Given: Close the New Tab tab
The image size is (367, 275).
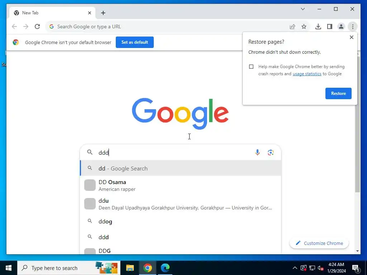Looking at the screenshot, I should (x=89, y=13).
